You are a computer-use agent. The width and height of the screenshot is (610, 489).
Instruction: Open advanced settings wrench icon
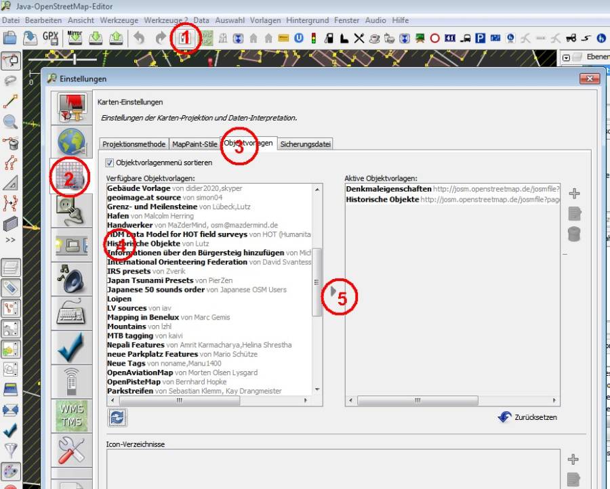coord(70,450)
